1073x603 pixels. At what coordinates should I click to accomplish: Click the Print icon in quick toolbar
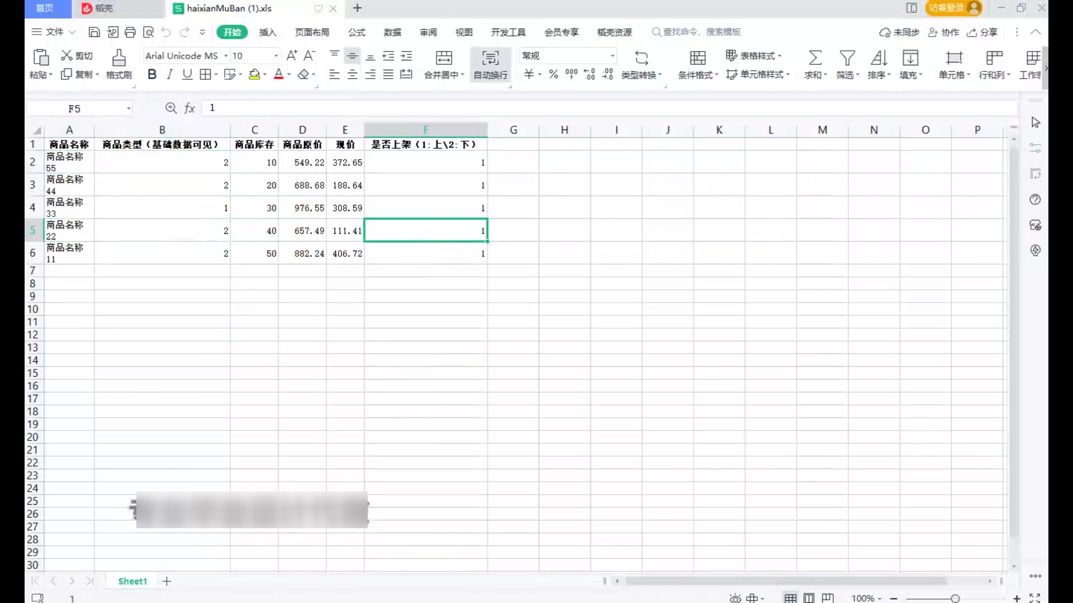[130, 32]
